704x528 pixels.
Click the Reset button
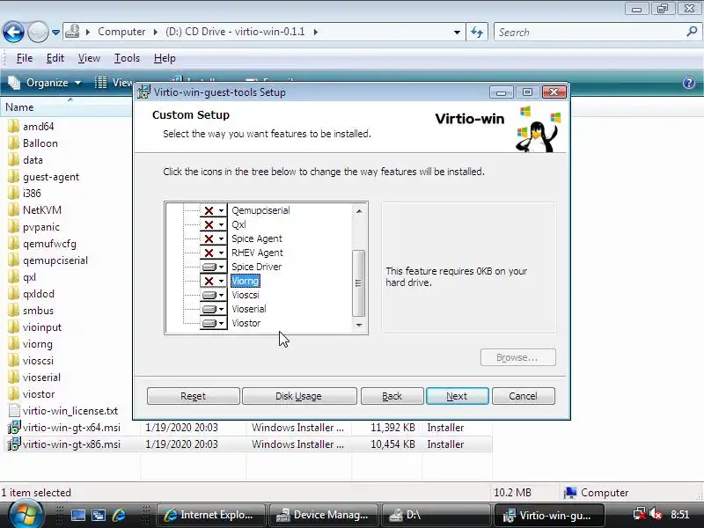click(193, 396)
